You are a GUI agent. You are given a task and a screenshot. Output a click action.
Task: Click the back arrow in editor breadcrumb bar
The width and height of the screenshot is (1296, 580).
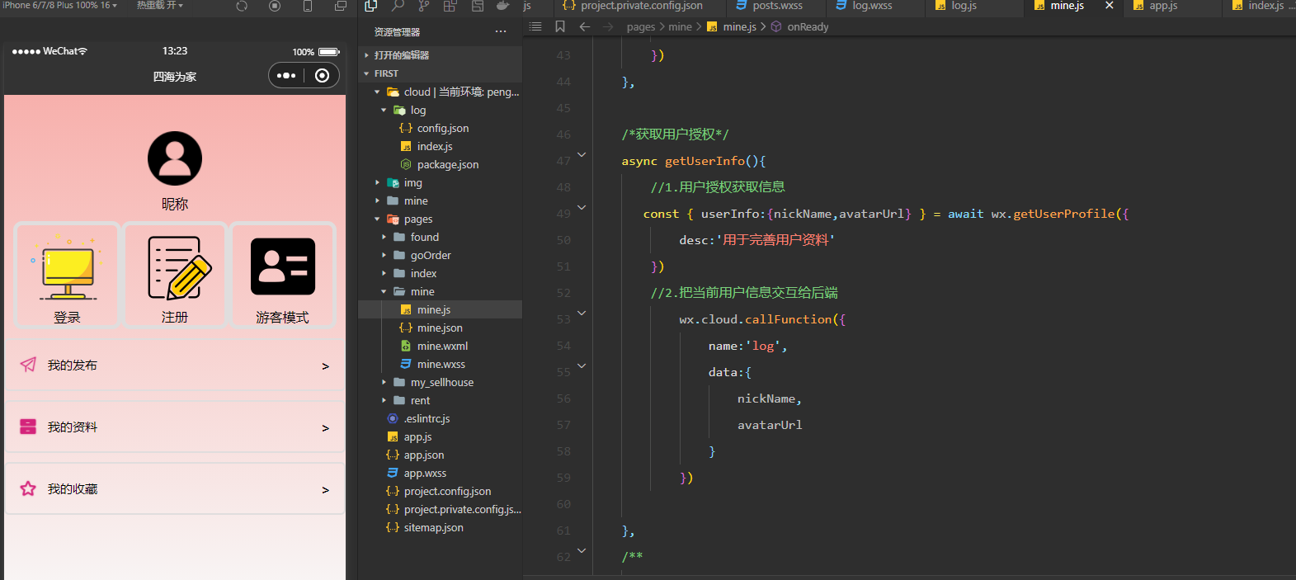[x=585, y=26]
